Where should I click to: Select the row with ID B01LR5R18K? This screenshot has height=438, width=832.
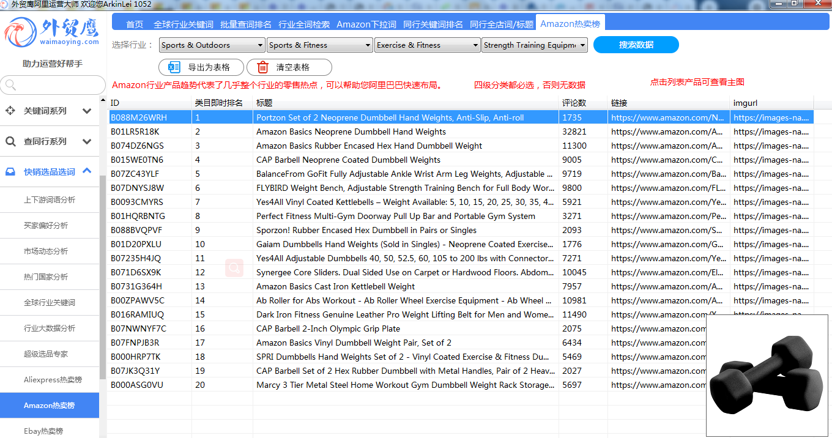[461, 132]
